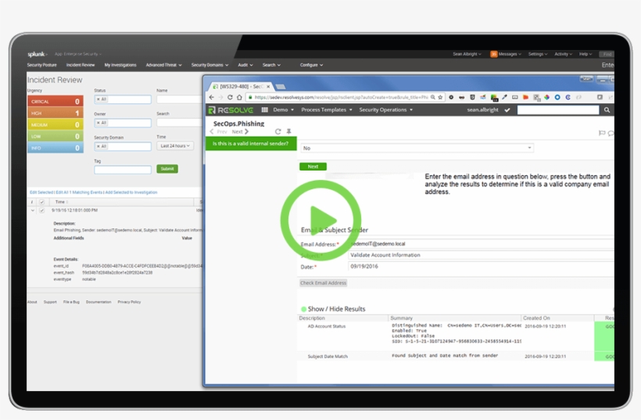Open the Audit menu
This screenshot has width=641, height=420.
(245, 65)
